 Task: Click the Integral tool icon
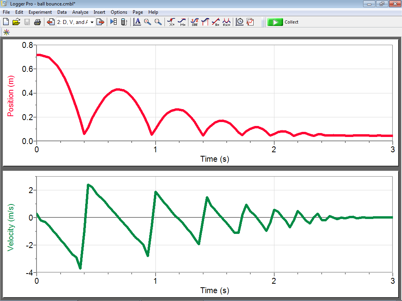(205, 22)
